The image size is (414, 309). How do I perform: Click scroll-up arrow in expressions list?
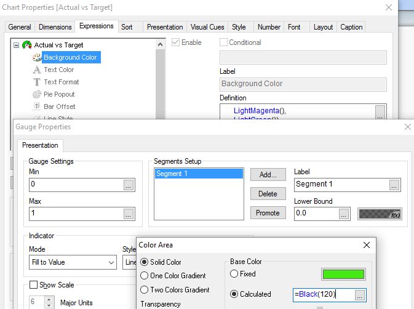(x=160, y=44)
